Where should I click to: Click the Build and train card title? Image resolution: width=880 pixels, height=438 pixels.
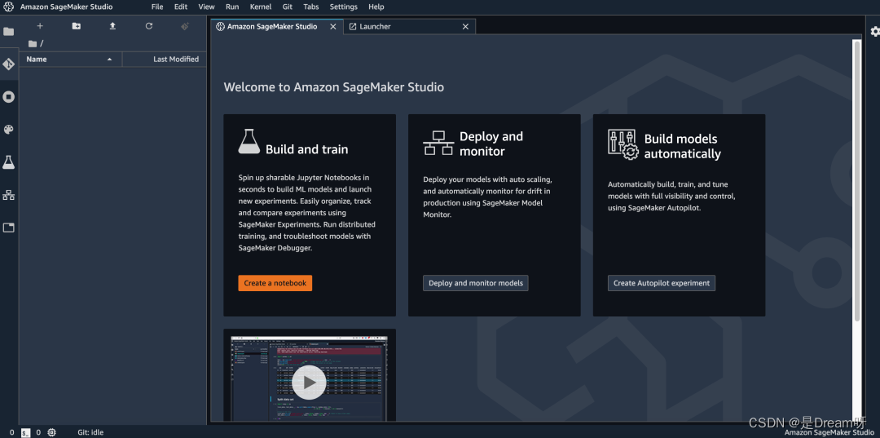coord(306,149)
